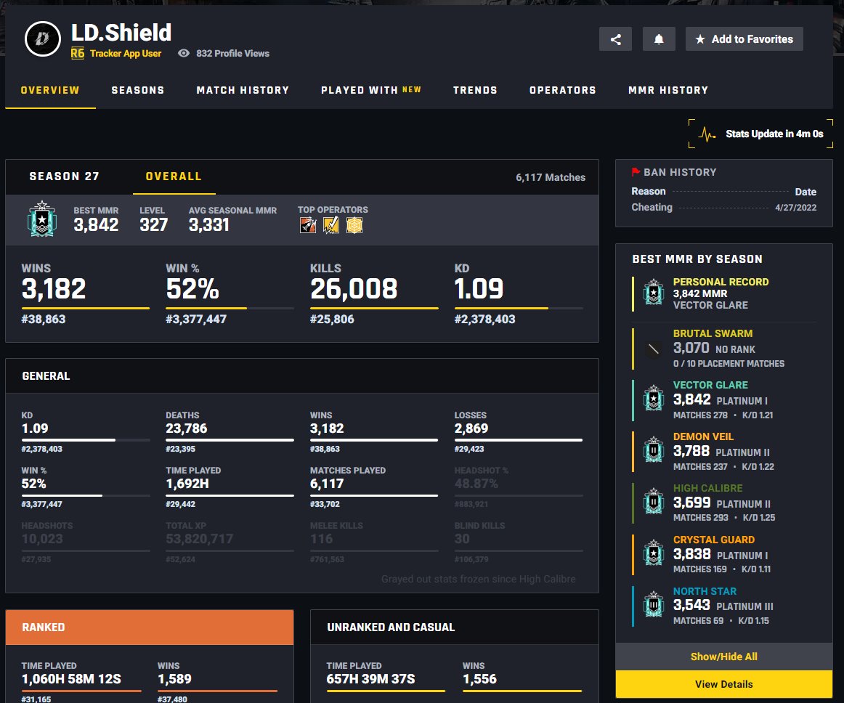Click the Avg Seasonal MMR 3,331

point(209,224)
